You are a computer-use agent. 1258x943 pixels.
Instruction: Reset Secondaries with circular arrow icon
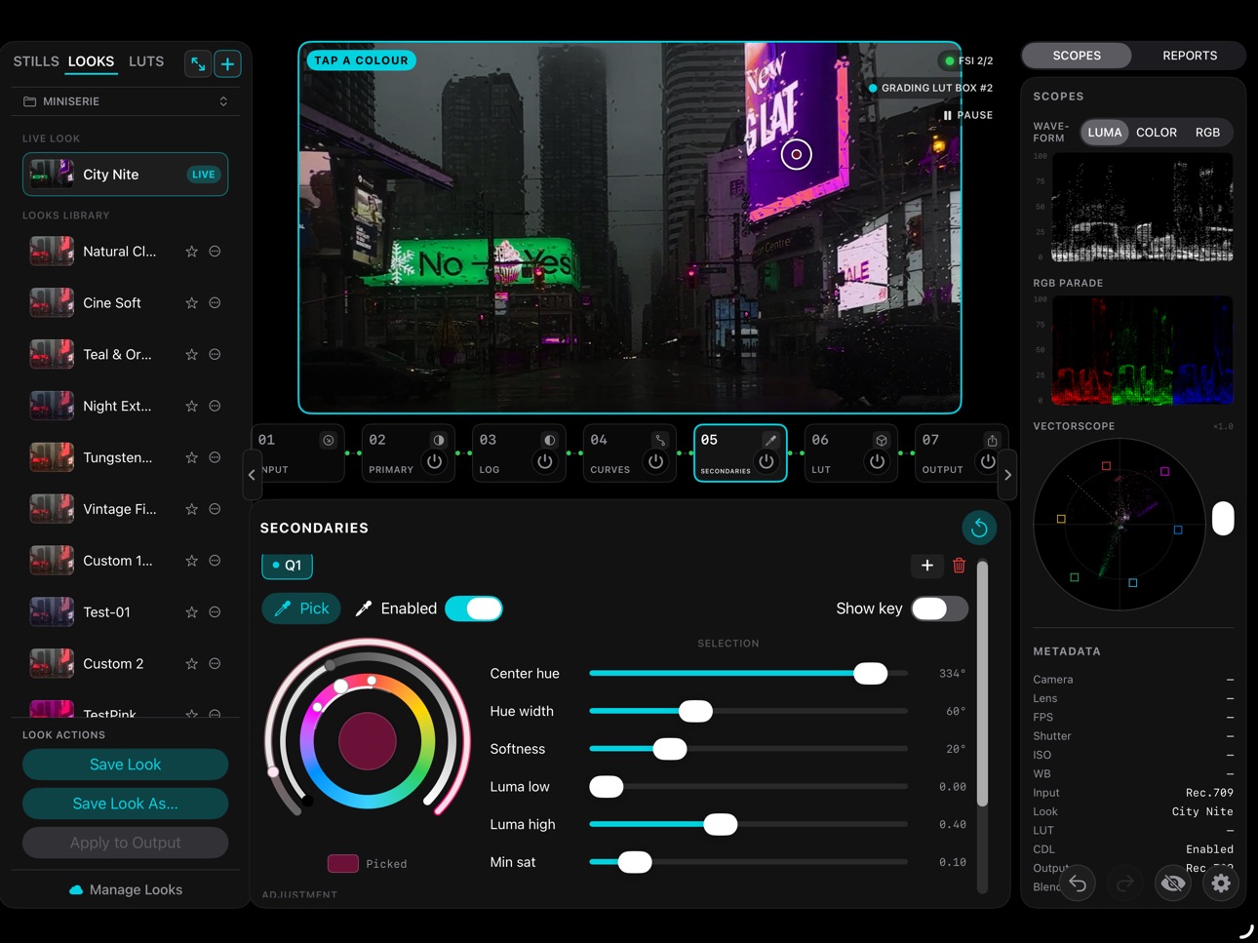click(979, 528)
